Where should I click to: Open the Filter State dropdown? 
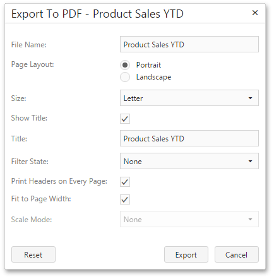tap(189, 161)
